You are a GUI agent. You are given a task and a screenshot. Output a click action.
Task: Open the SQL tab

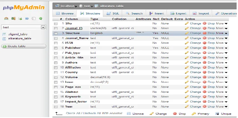(x=113, y=13)
